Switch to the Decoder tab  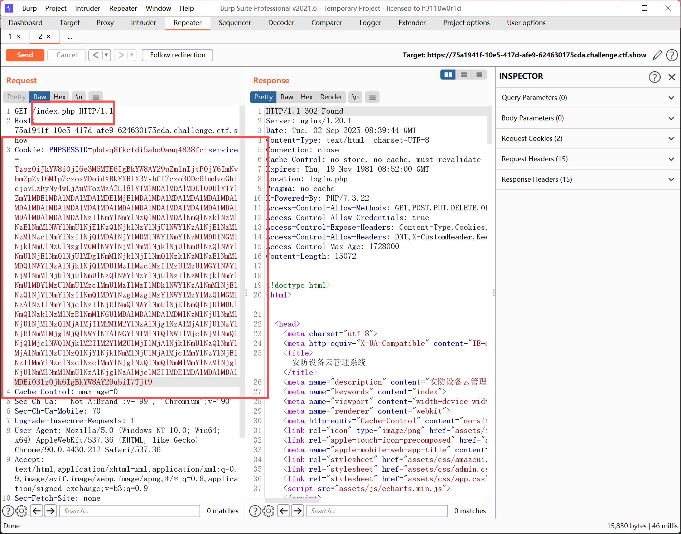pyautogui.click(x=281, y=23)
